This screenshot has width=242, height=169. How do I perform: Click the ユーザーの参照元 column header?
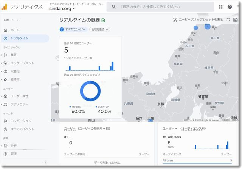pos(75,154)
